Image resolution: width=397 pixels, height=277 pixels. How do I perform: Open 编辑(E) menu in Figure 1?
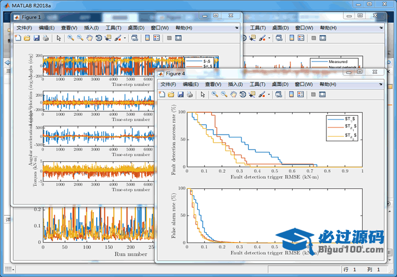pos(47,28)
